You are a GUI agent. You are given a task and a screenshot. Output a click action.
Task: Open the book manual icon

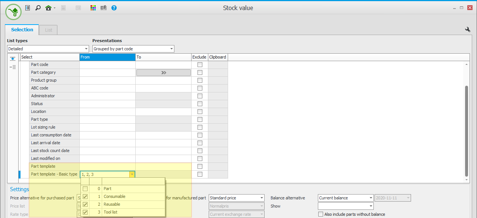click(103, 8)
